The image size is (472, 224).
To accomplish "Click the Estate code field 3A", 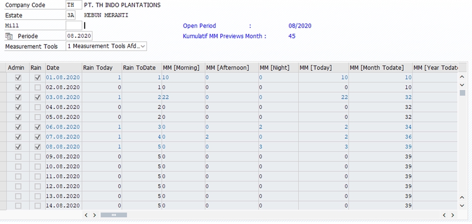I will [70, 15].
